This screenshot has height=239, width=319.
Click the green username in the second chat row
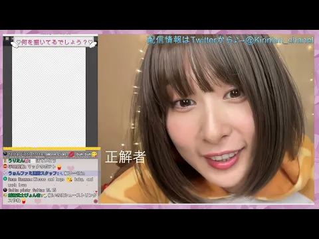coord(18,161)
